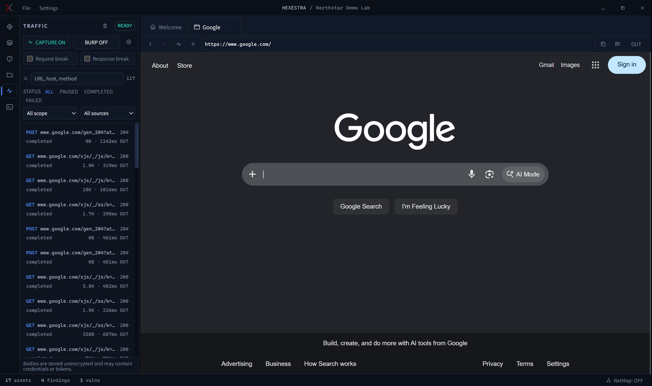Enable the Request break checkbox
652x386 pixels.
[30, 59]
